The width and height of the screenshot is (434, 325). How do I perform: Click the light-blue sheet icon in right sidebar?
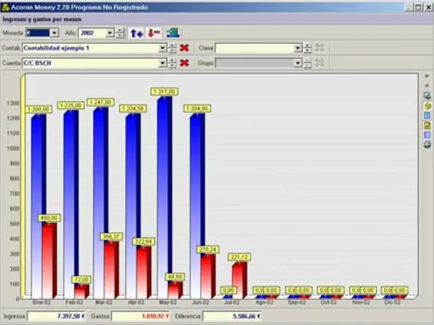pos(427,115)
